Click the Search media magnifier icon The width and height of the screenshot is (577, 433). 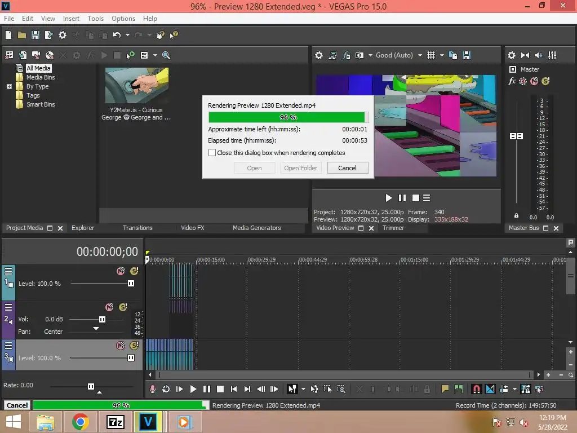pyautogui.click(x=166, y=55)
